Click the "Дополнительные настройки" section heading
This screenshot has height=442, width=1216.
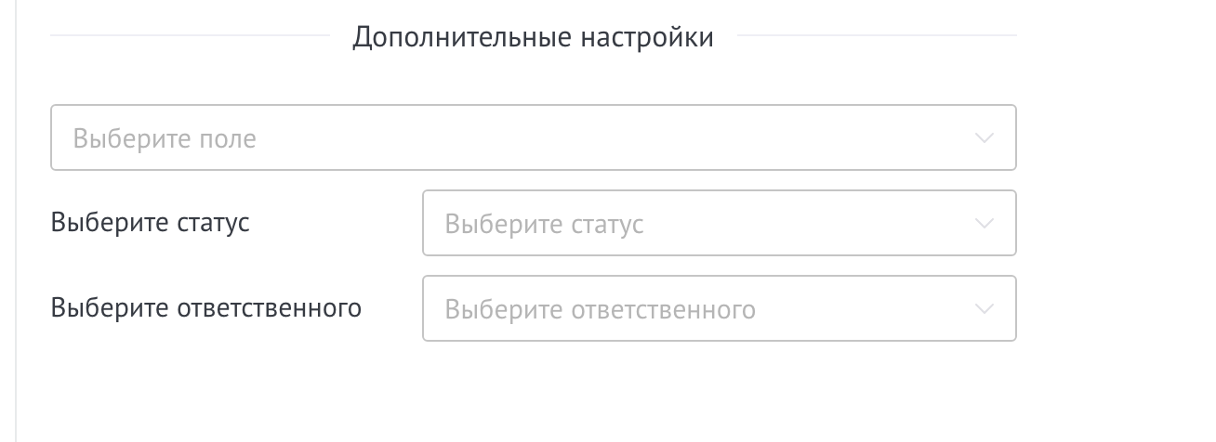click(533, 38)
